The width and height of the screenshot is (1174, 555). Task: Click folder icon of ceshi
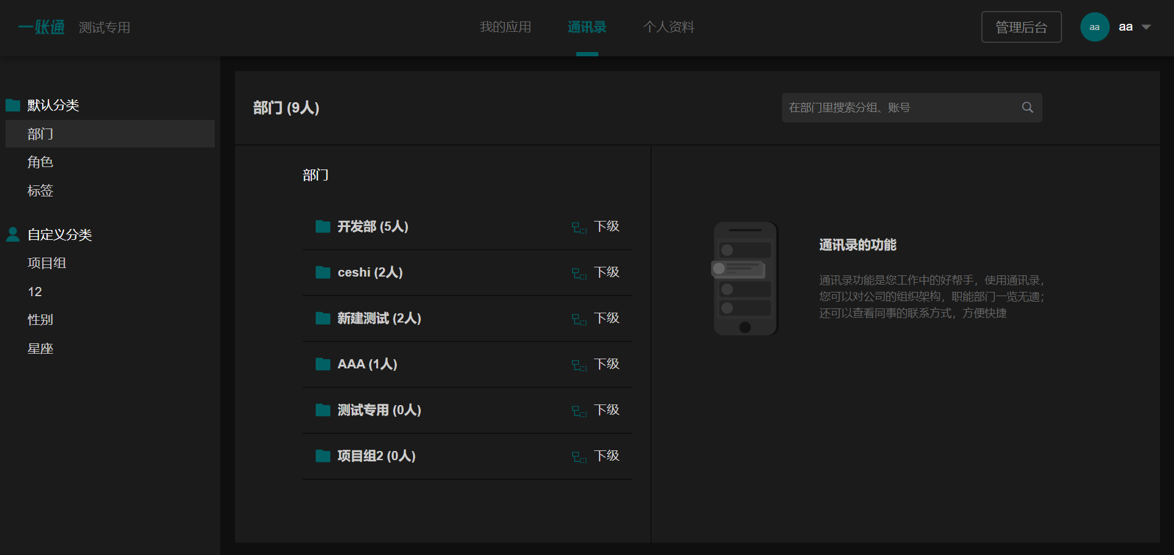tap(323, 272)
